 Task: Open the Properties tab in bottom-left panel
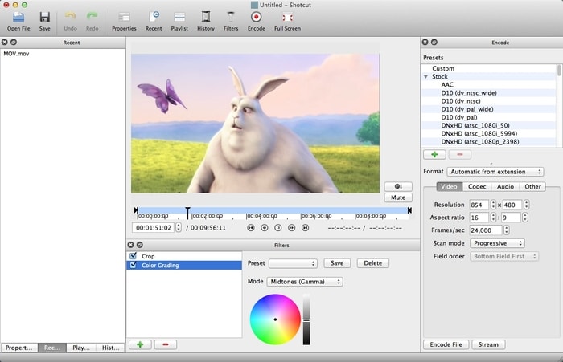[x=19, y=348]
